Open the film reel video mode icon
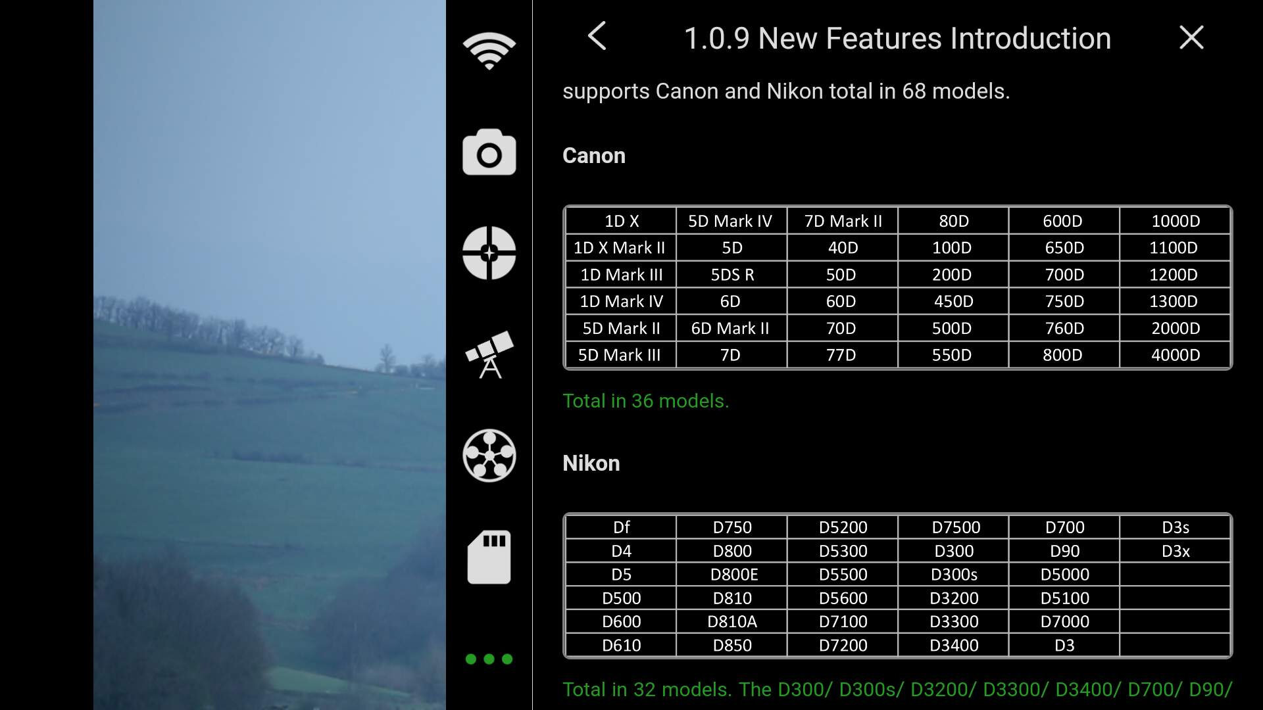This screenshot has height=710, width=1263. 489,456
